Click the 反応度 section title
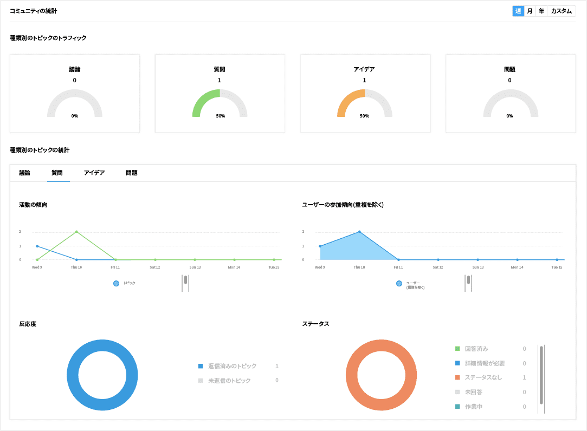 [x=28, y=324]
